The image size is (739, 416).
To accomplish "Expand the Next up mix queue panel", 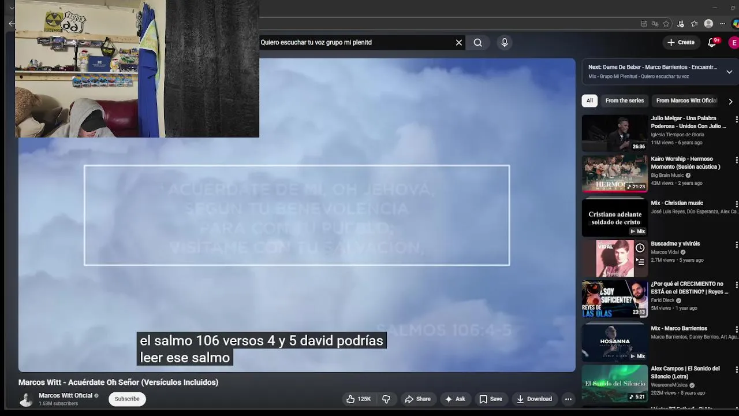I will pyautogui.click(x=729, y=72).
